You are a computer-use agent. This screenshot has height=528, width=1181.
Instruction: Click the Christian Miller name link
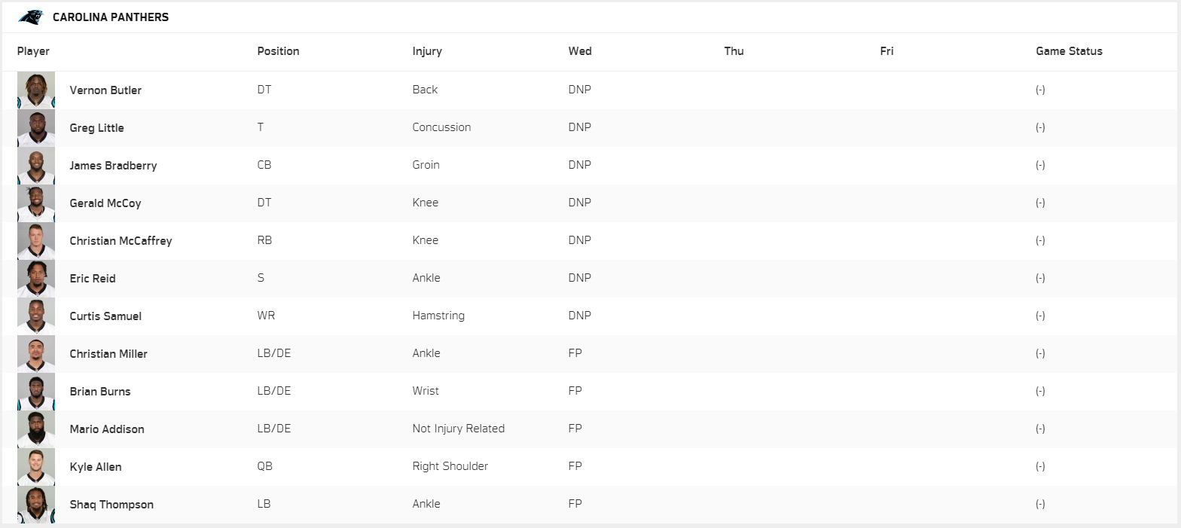click(108, 354)
